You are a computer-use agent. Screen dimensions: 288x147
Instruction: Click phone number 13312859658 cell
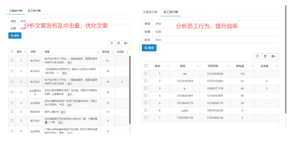[x=215, y=74]
